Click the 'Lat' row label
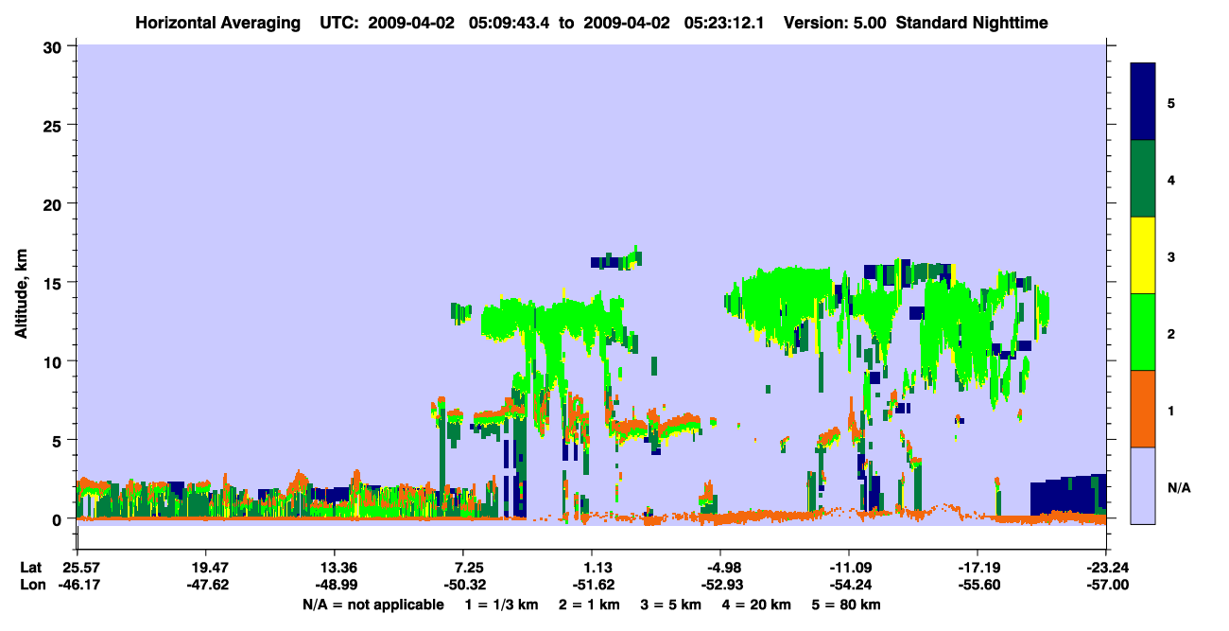1229x631 pixels. tap(31, 568)
